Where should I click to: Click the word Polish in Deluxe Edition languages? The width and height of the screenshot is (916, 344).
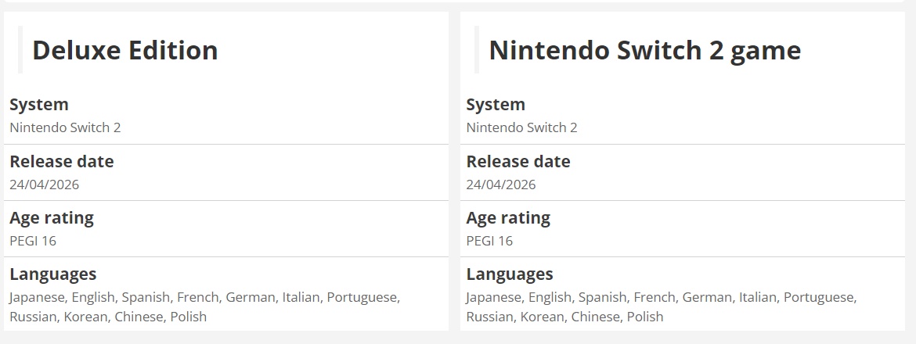point(188,317)
